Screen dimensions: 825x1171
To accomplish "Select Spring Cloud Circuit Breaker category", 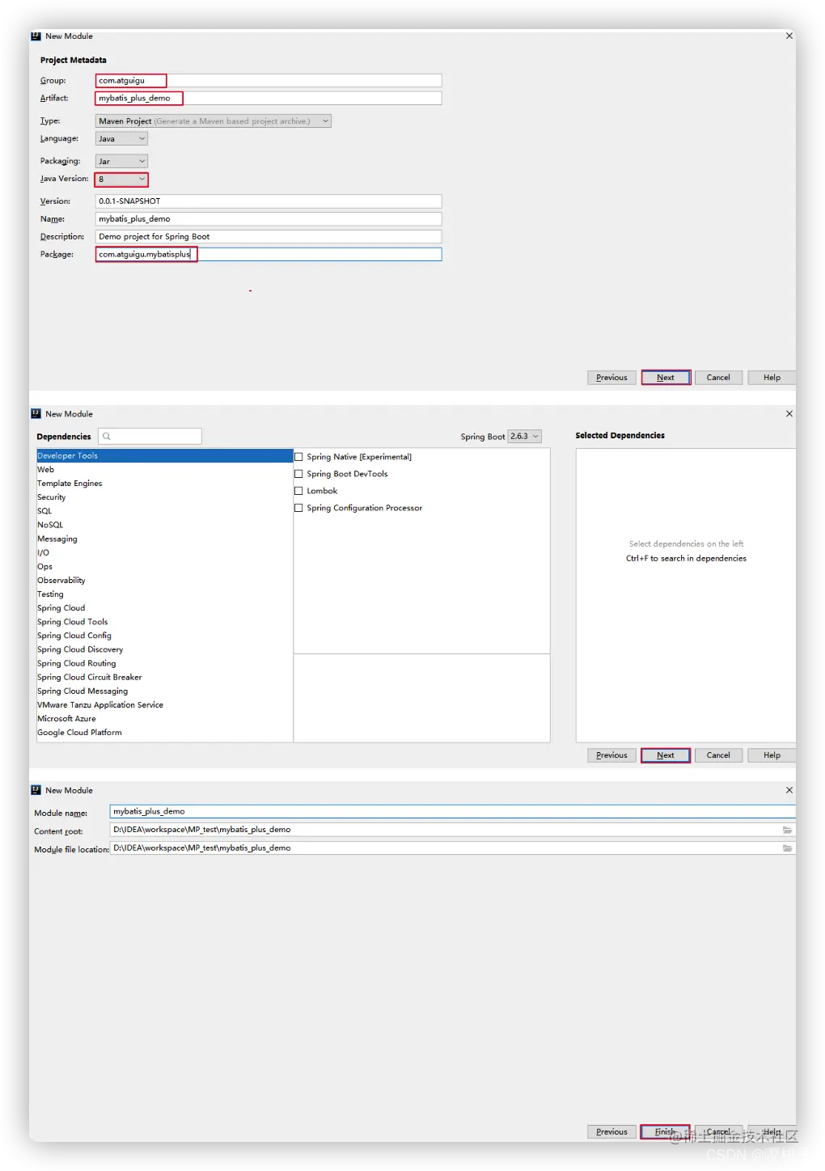I will click(164, 678).
